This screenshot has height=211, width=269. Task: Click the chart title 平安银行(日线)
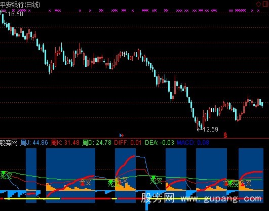tap(20, 5)
